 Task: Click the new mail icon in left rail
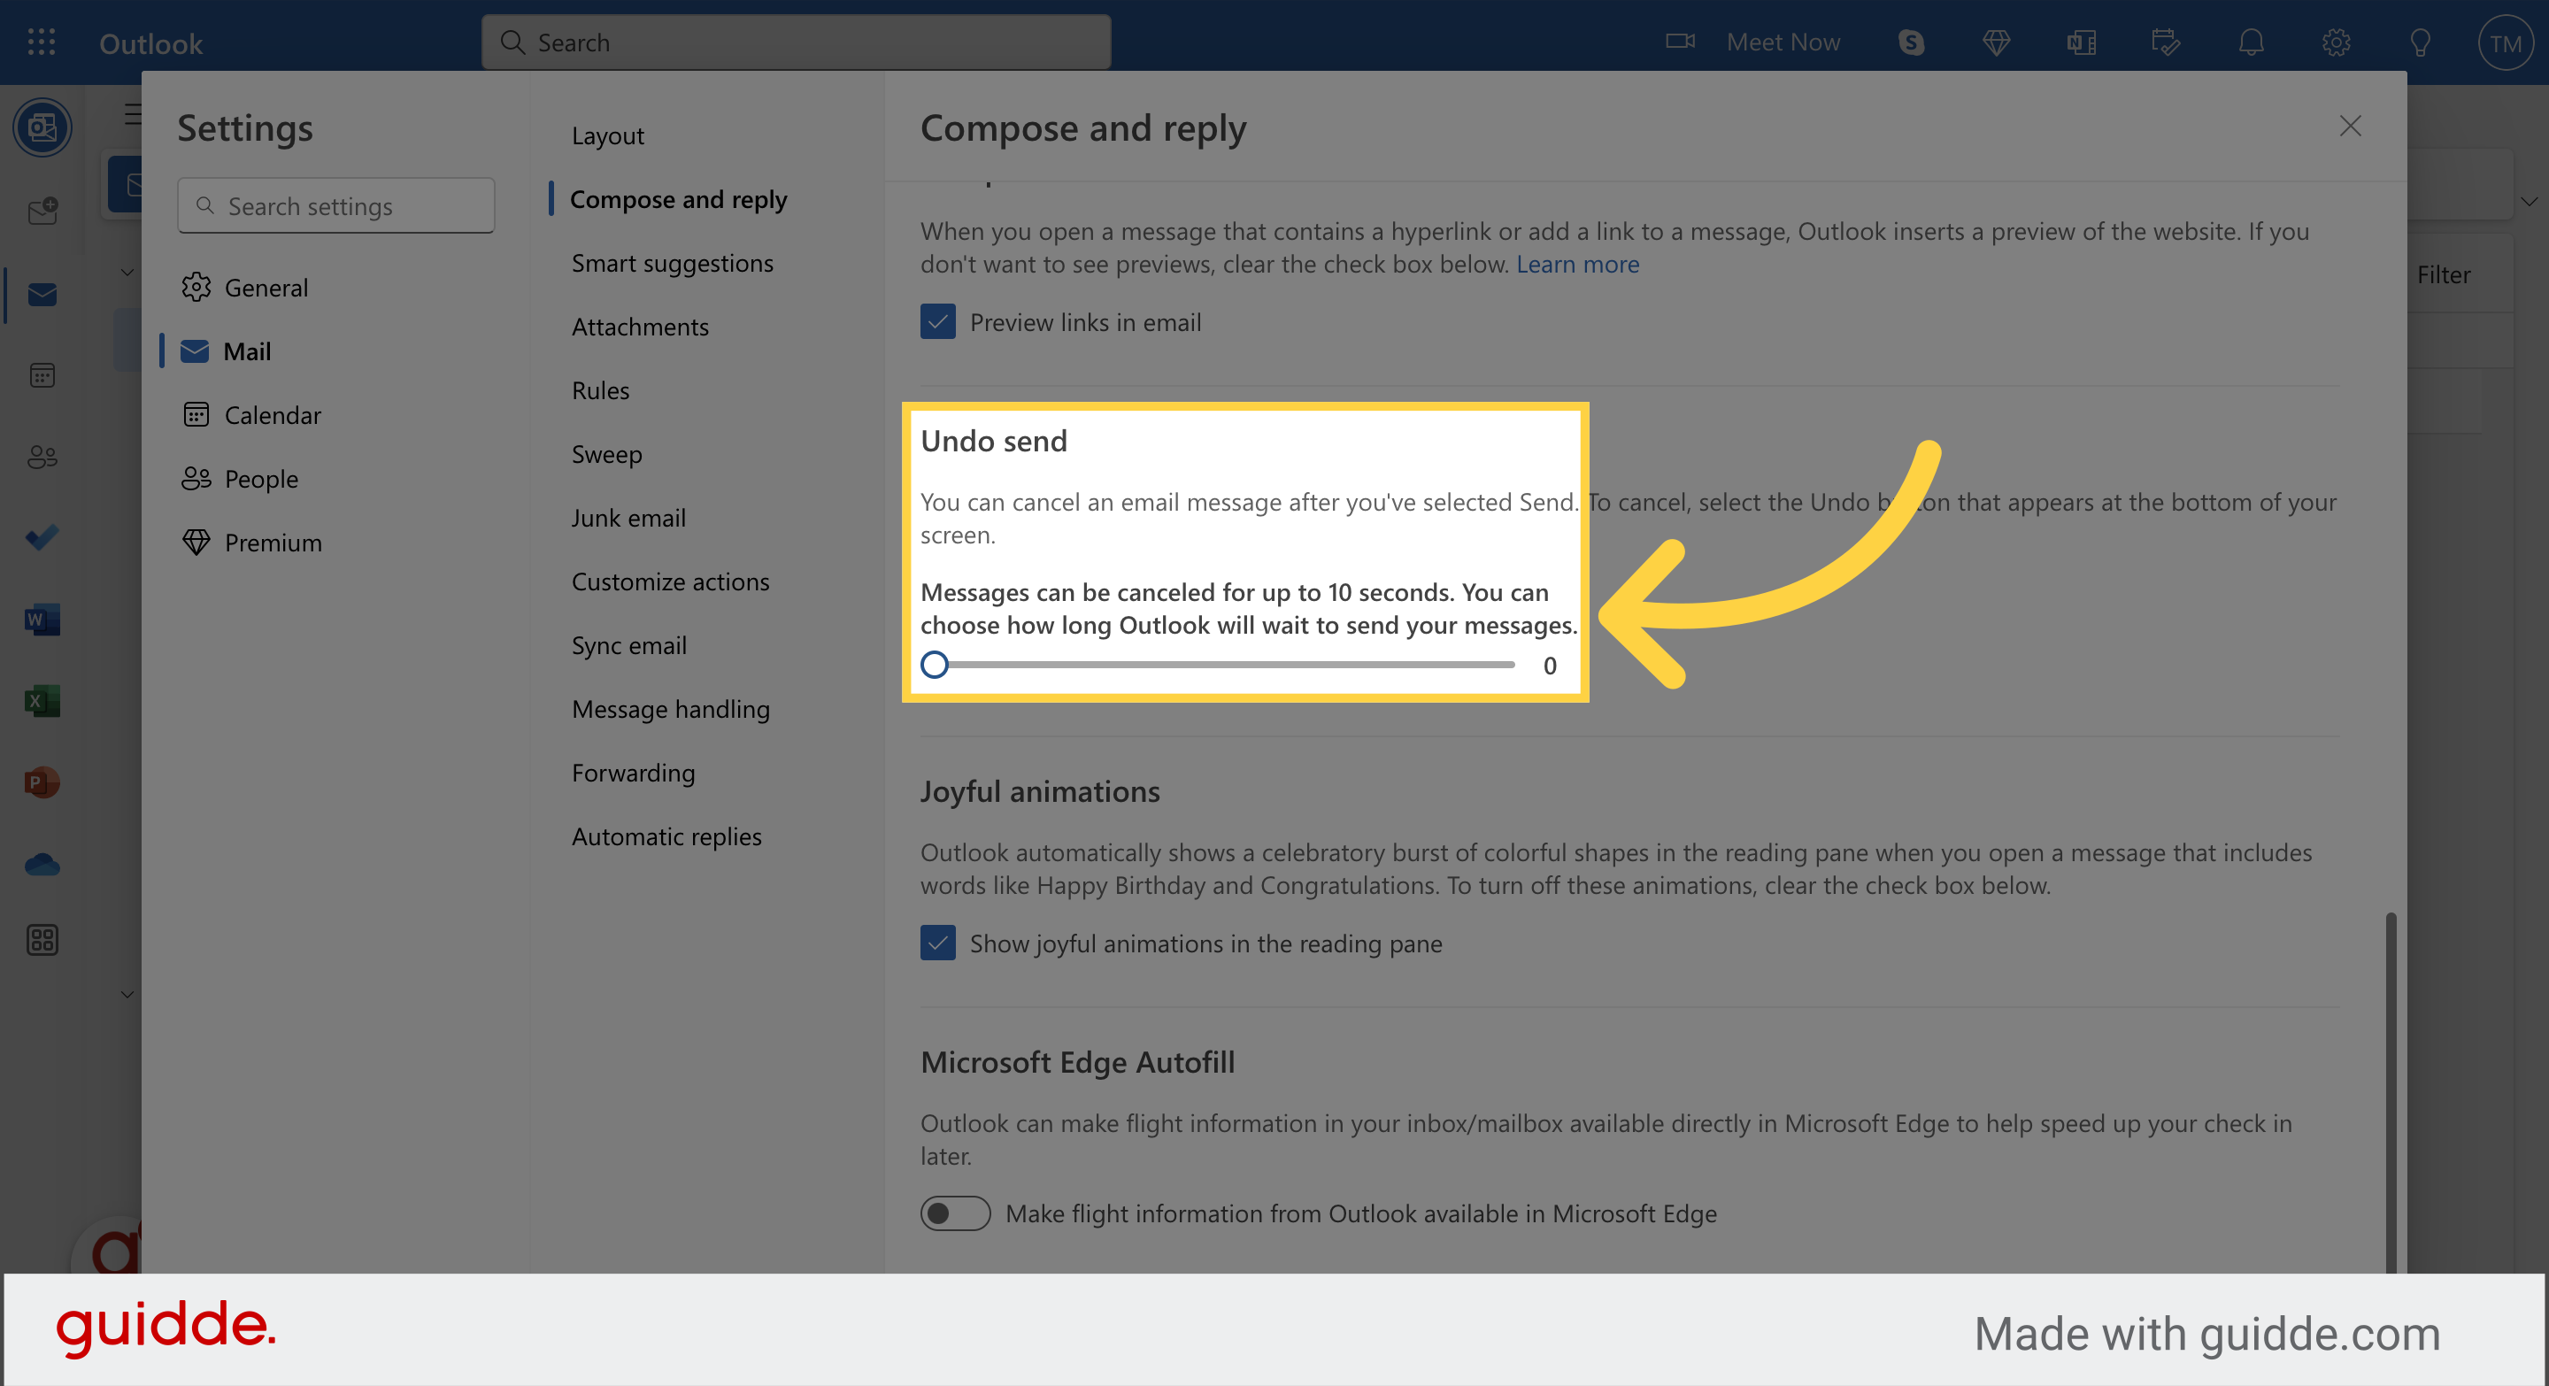coord(42,211)
